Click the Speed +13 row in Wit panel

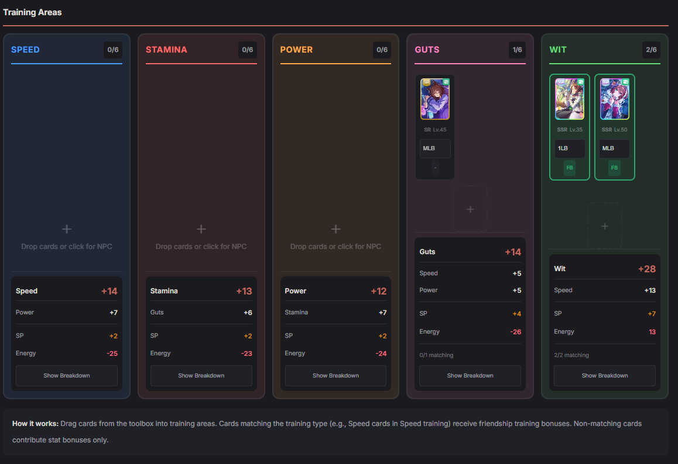click(604, 290)
